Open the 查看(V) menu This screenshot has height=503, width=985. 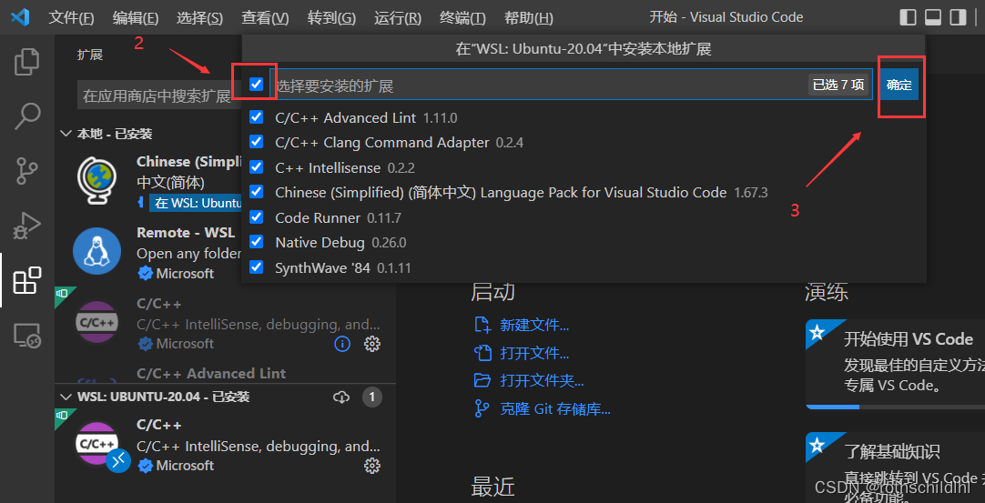point(265,17)
